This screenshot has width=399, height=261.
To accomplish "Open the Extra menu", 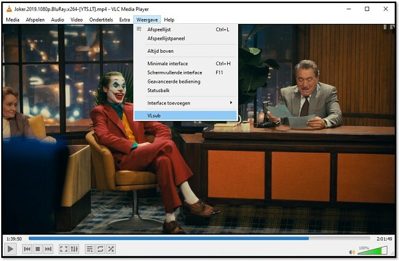I will 125,20.
